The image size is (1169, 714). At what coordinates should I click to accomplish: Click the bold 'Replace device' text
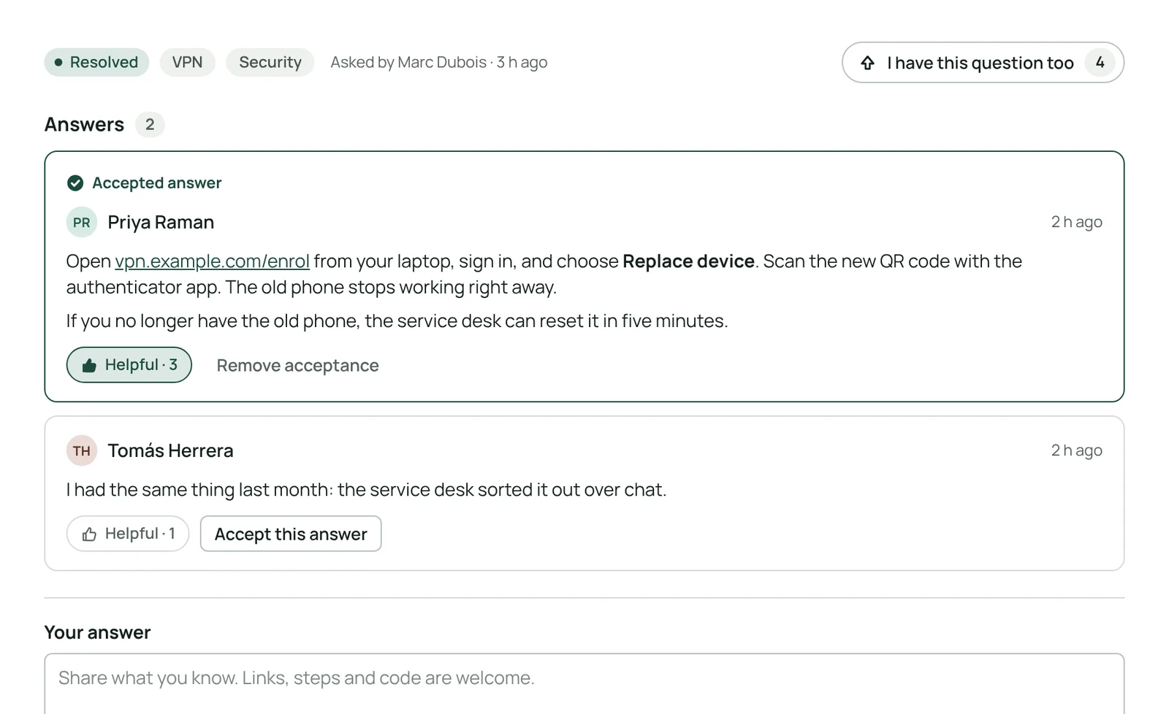click(688, 261)
